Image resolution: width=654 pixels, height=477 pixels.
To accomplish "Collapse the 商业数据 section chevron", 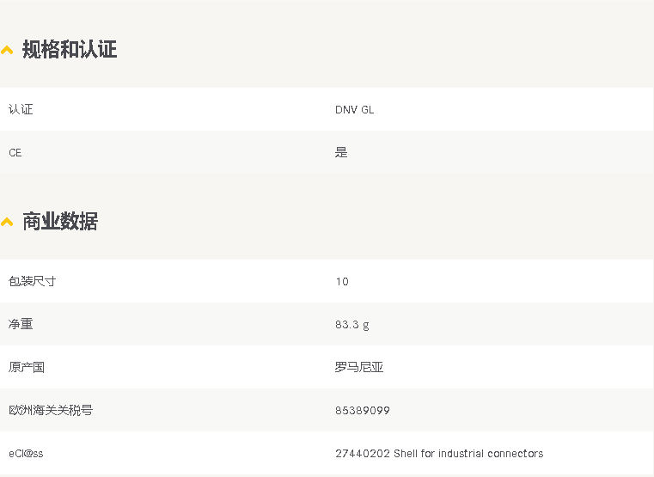I will pyautogui.click(x=7, y=222).
